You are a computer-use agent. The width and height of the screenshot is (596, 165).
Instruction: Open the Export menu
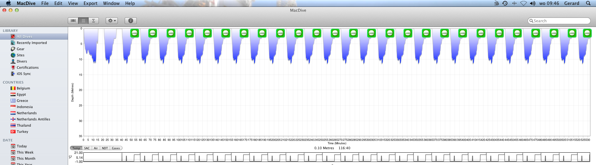point(90,3)
